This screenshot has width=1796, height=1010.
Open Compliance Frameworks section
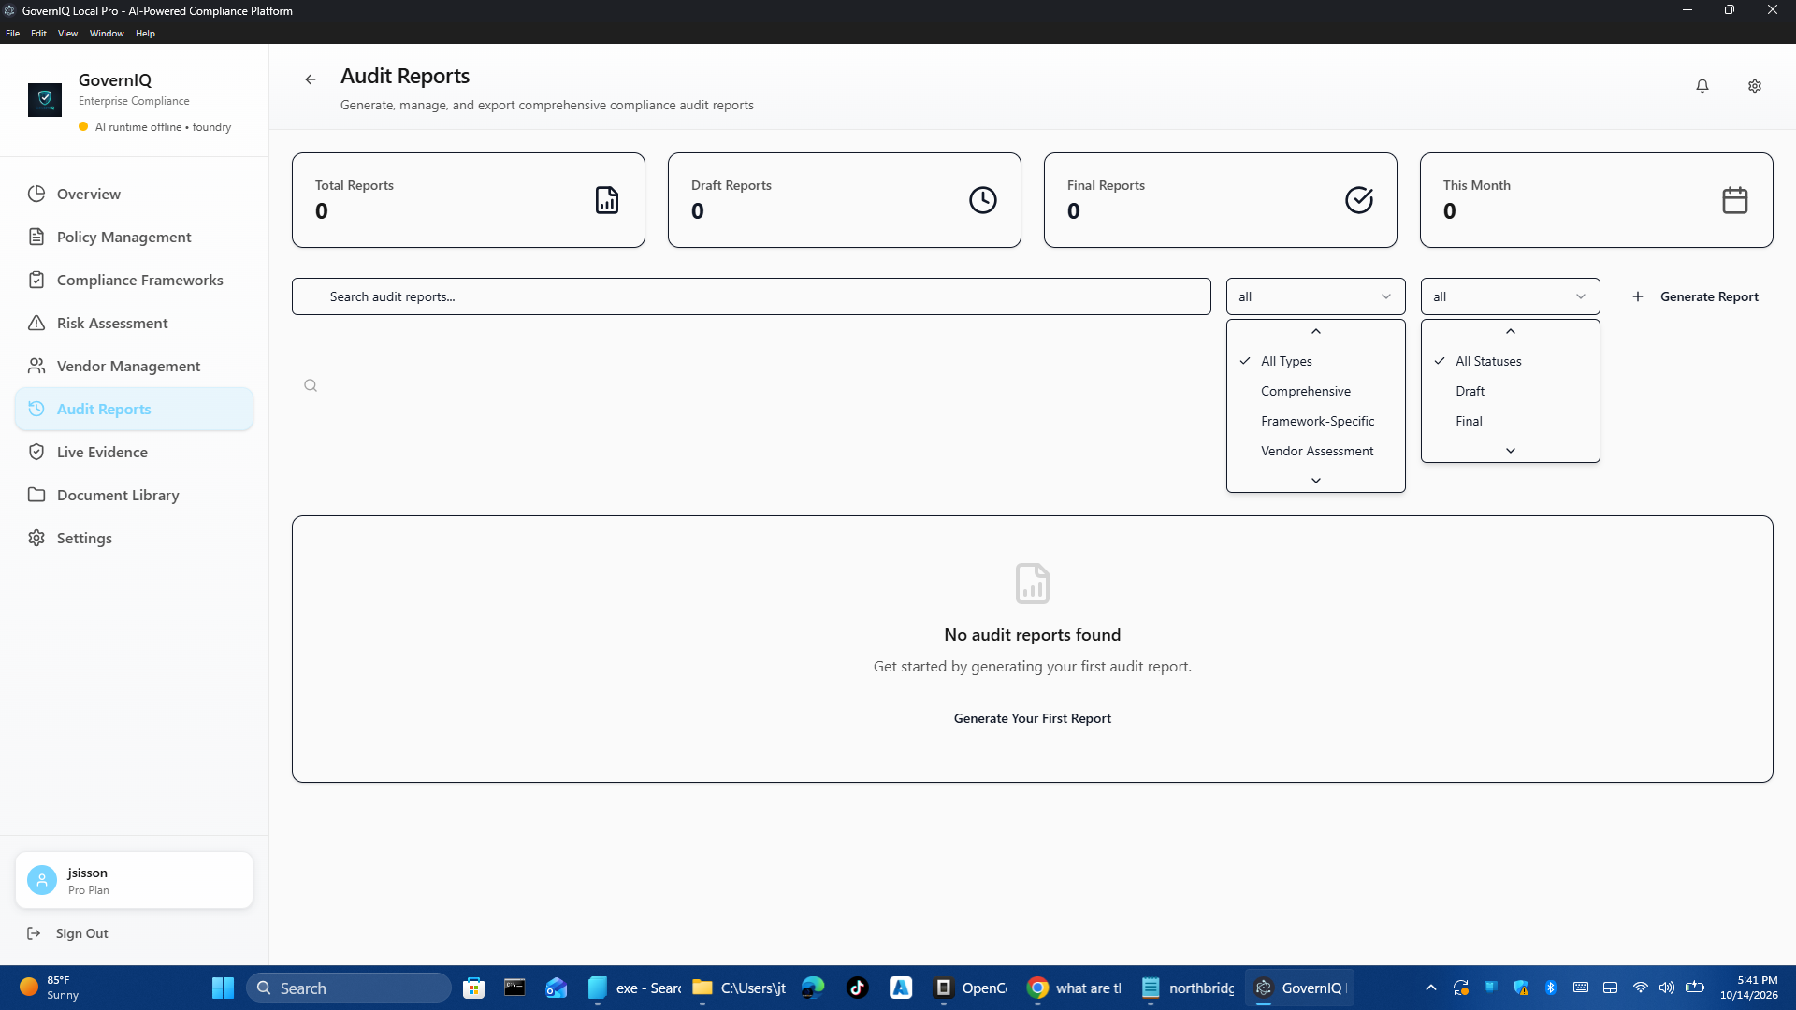135,280
